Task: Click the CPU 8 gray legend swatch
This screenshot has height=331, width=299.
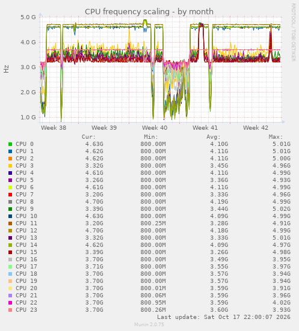Action: (10, 202)
